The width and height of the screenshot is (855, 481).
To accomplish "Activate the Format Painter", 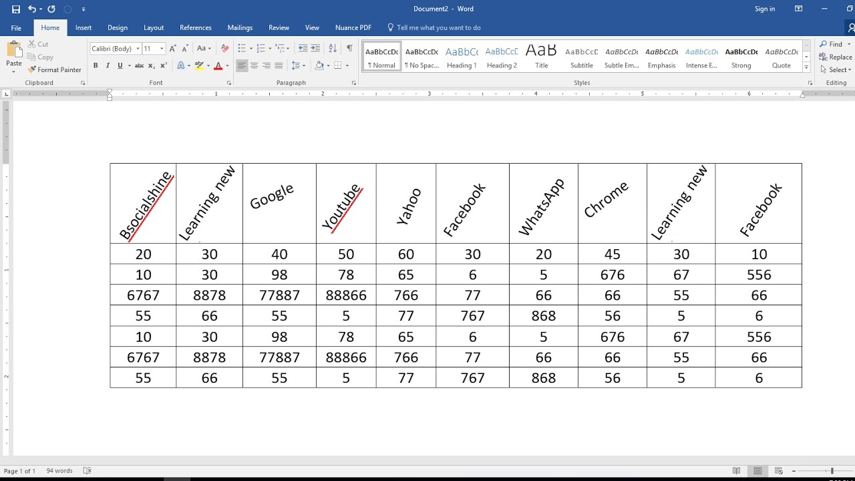I will (54, 69).
